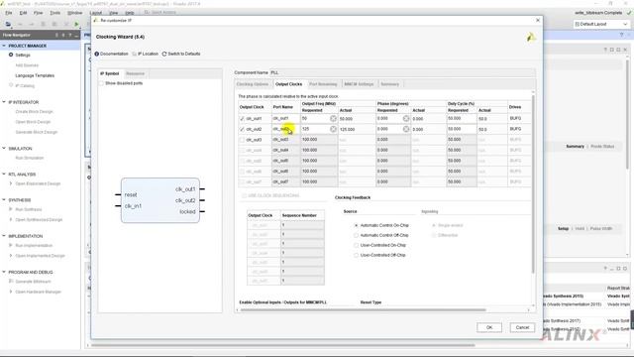Uncheck the clk_out1 output clock

(242, 119)
